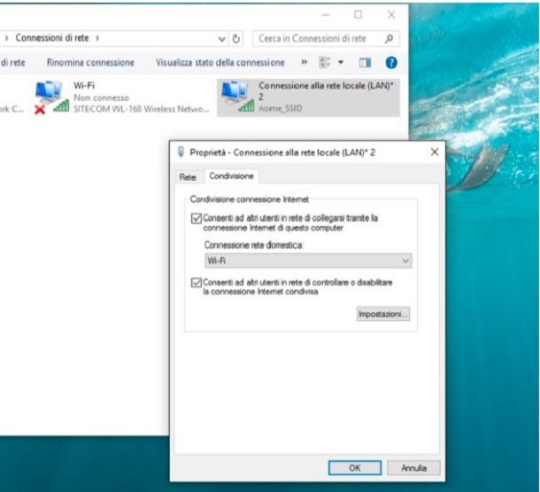Select the LAN* 2 connection icon
Image resolution: width=540 pixels, height=492 pixels.
237,97
